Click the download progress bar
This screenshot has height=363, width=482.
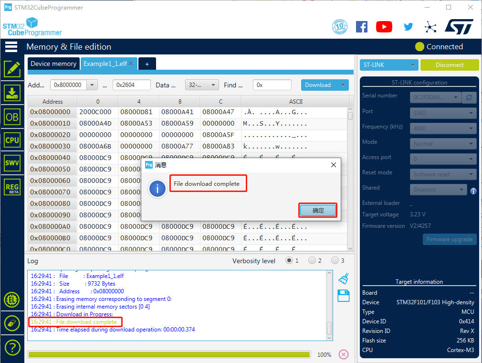tap(169, 355)
